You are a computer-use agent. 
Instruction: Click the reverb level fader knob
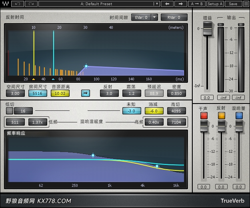coord(239,126)
